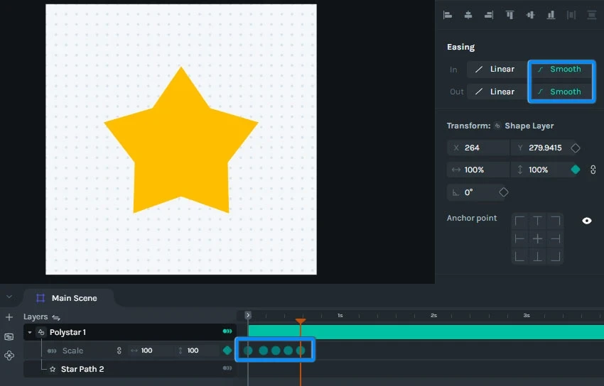Screen dimensions: 604x386
Task: Toggle the scale constrain proportions link icon
Action: pyautogui.click(x=593, y=170)
